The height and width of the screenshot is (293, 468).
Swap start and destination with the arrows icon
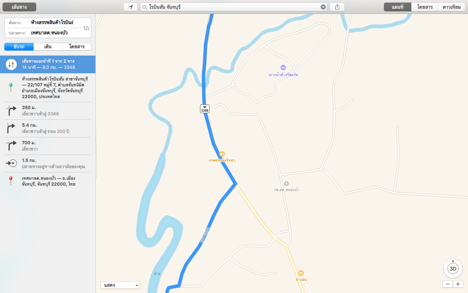point(86,28)
